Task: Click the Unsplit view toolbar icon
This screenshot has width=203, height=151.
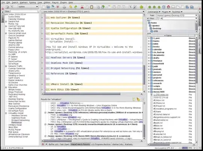Action: [x=114, y=7]
